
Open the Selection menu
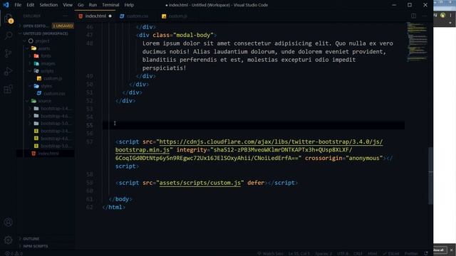(x=48, y=5)
